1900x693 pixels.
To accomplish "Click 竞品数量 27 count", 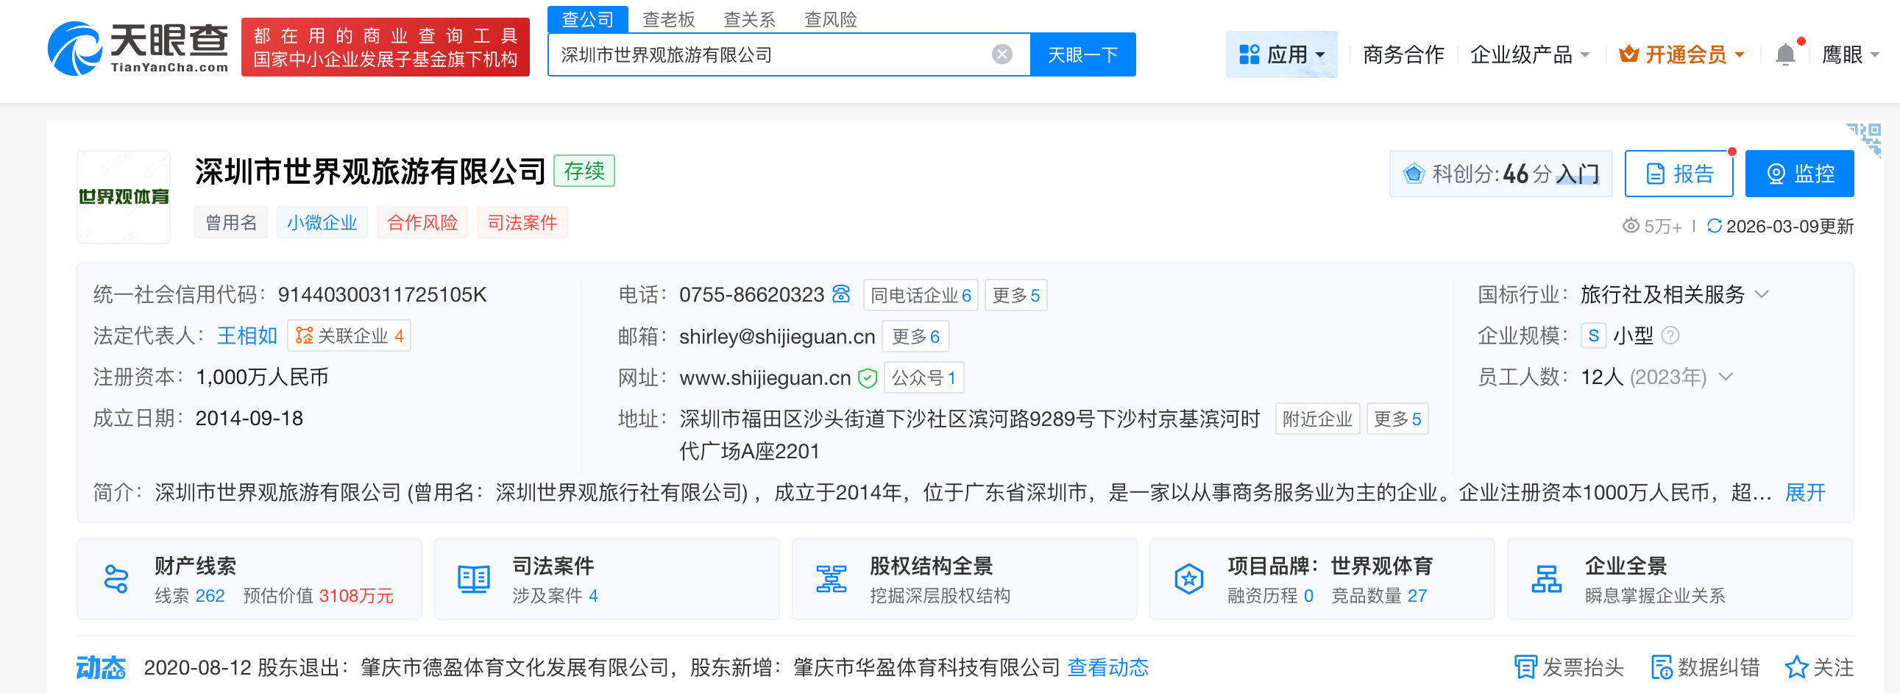I will click(x=1378, y=595).
